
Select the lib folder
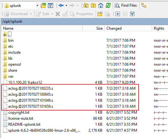coord(10,58)
